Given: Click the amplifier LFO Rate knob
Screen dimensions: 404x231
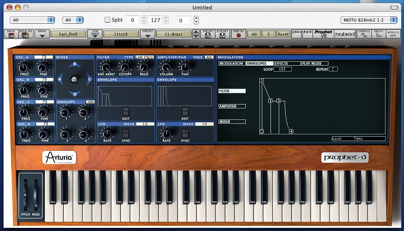Looking at the screenshot, I should (x=166, y=134).
